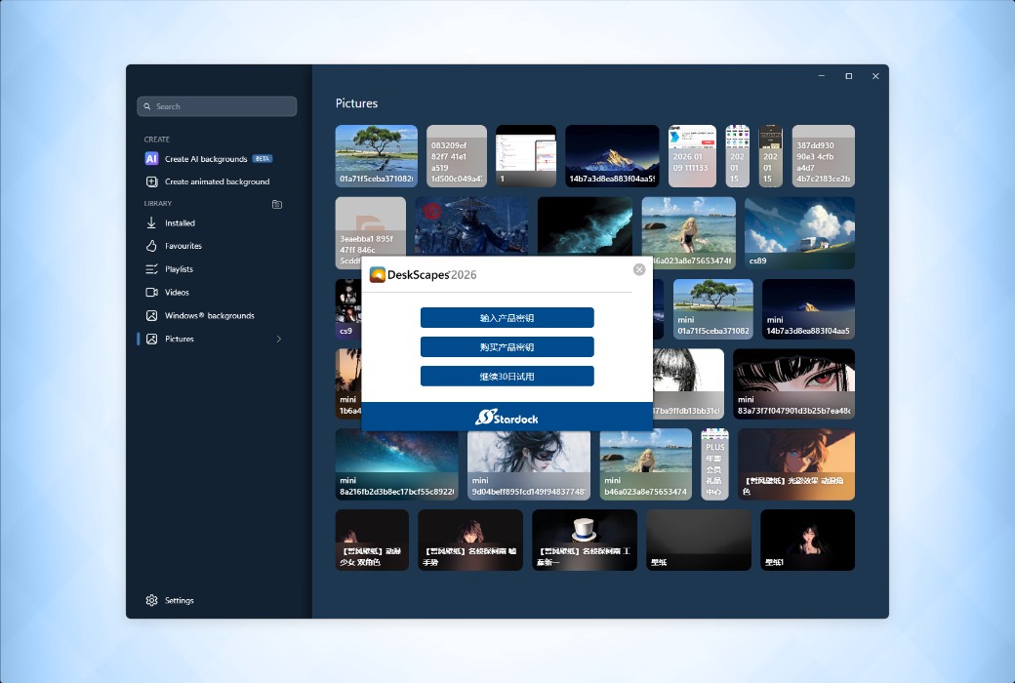Select the mini 9d04beff895fcd149f94837748 thumbnail
The height and width of the screenshot is (683, 1015).
click(529, 464)
